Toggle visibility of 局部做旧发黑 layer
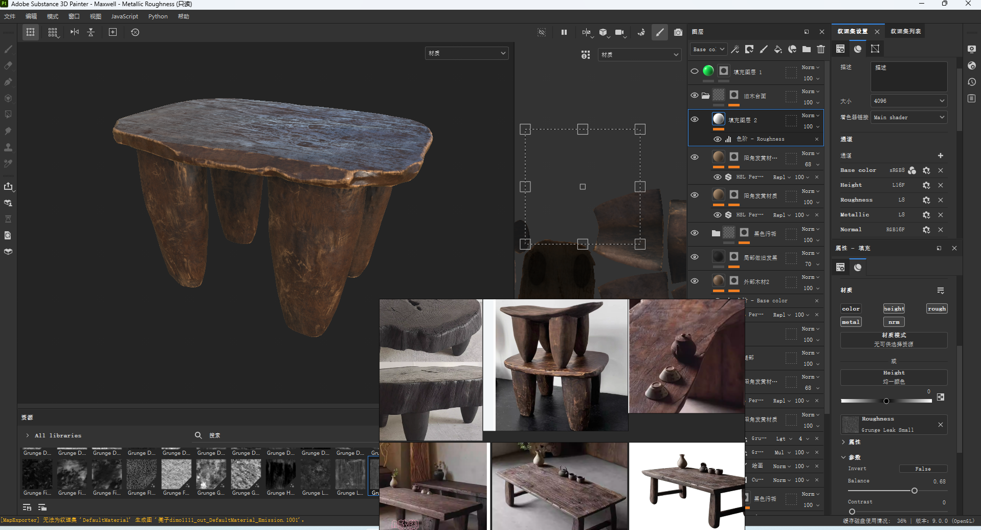Screen dimensions: 981x530 [x=695, y=257]
